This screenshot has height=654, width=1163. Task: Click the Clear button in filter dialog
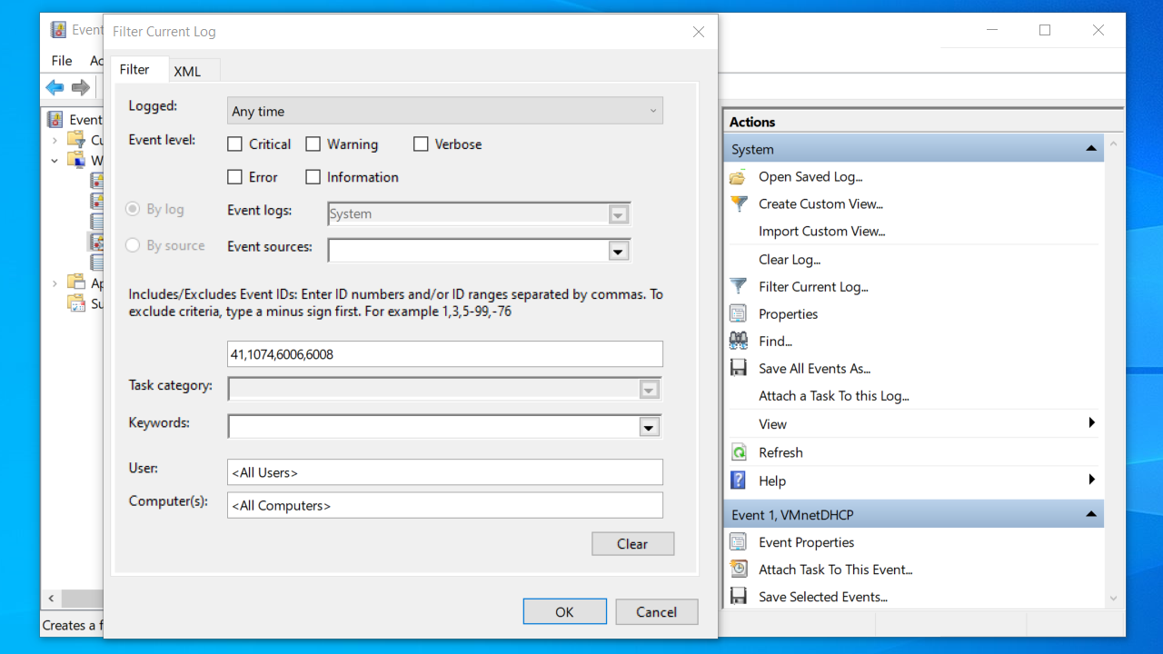[632, 544]
